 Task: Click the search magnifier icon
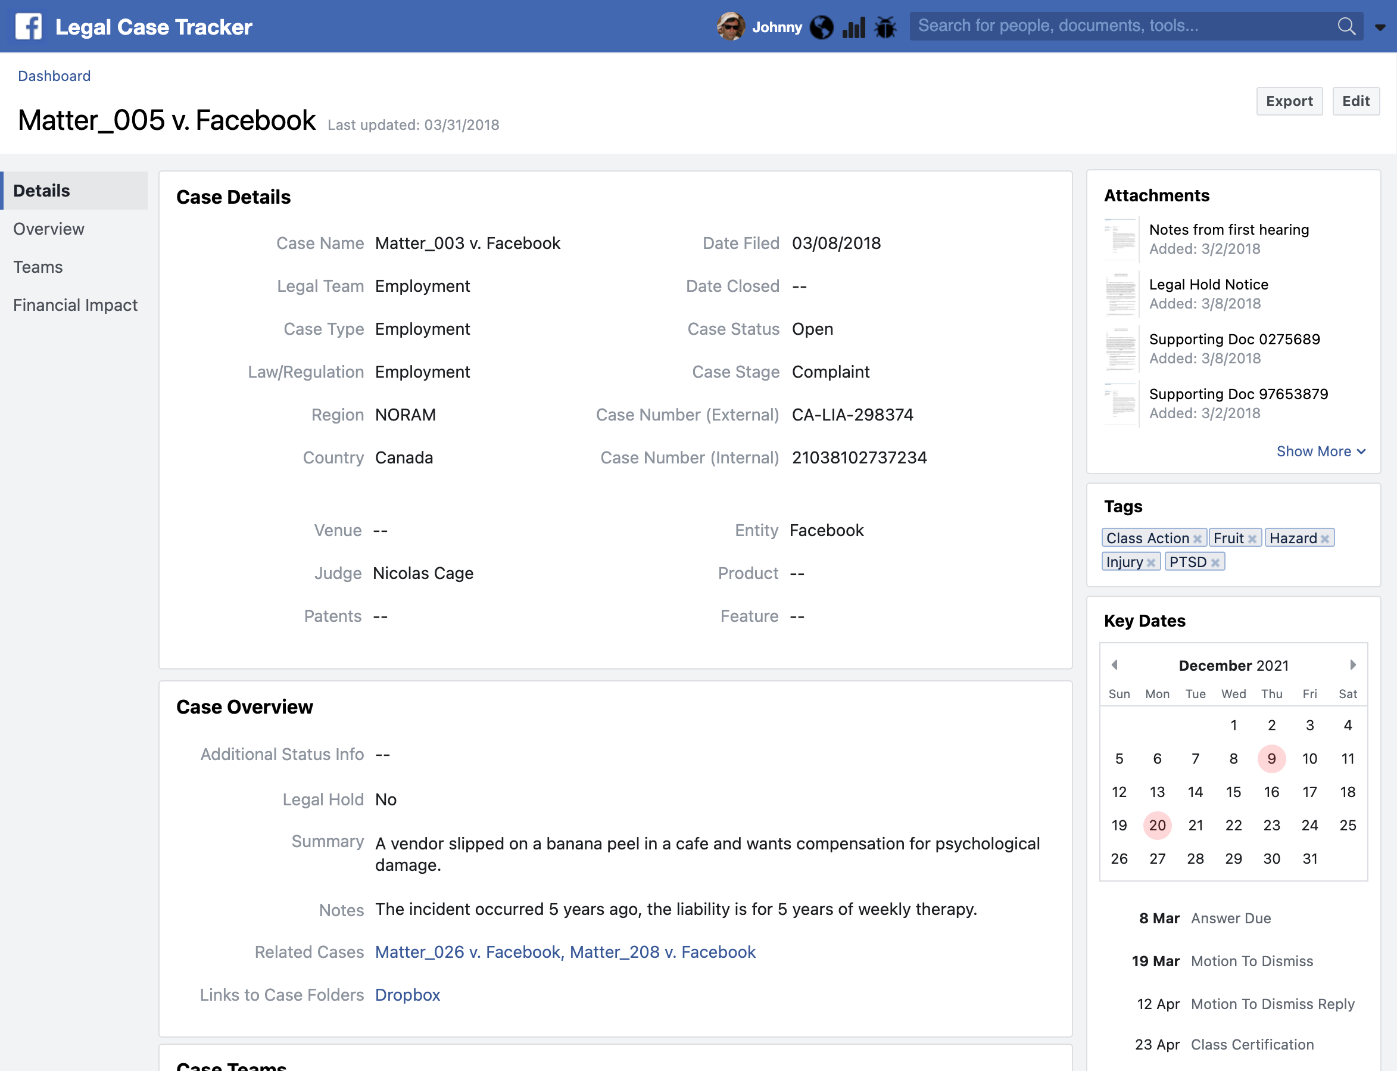[1346, 26]
